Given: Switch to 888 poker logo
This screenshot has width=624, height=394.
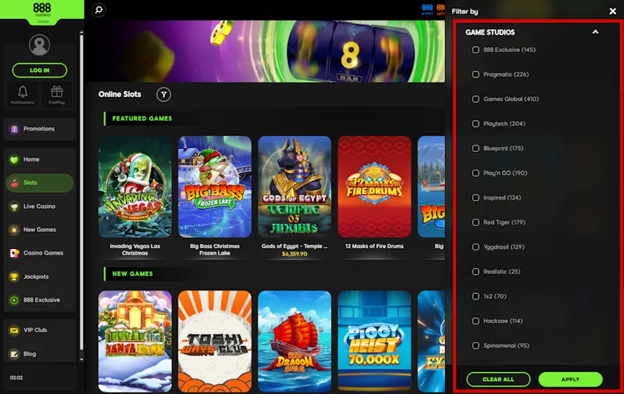Looking at the screenshot, I should point(427,10).
